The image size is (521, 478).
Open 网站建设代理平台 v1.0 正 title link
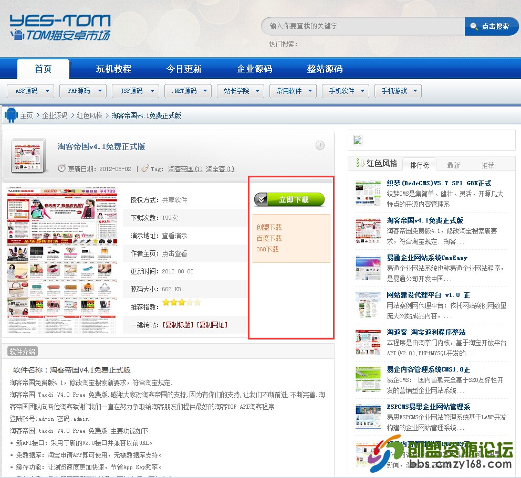click(428, 295)
